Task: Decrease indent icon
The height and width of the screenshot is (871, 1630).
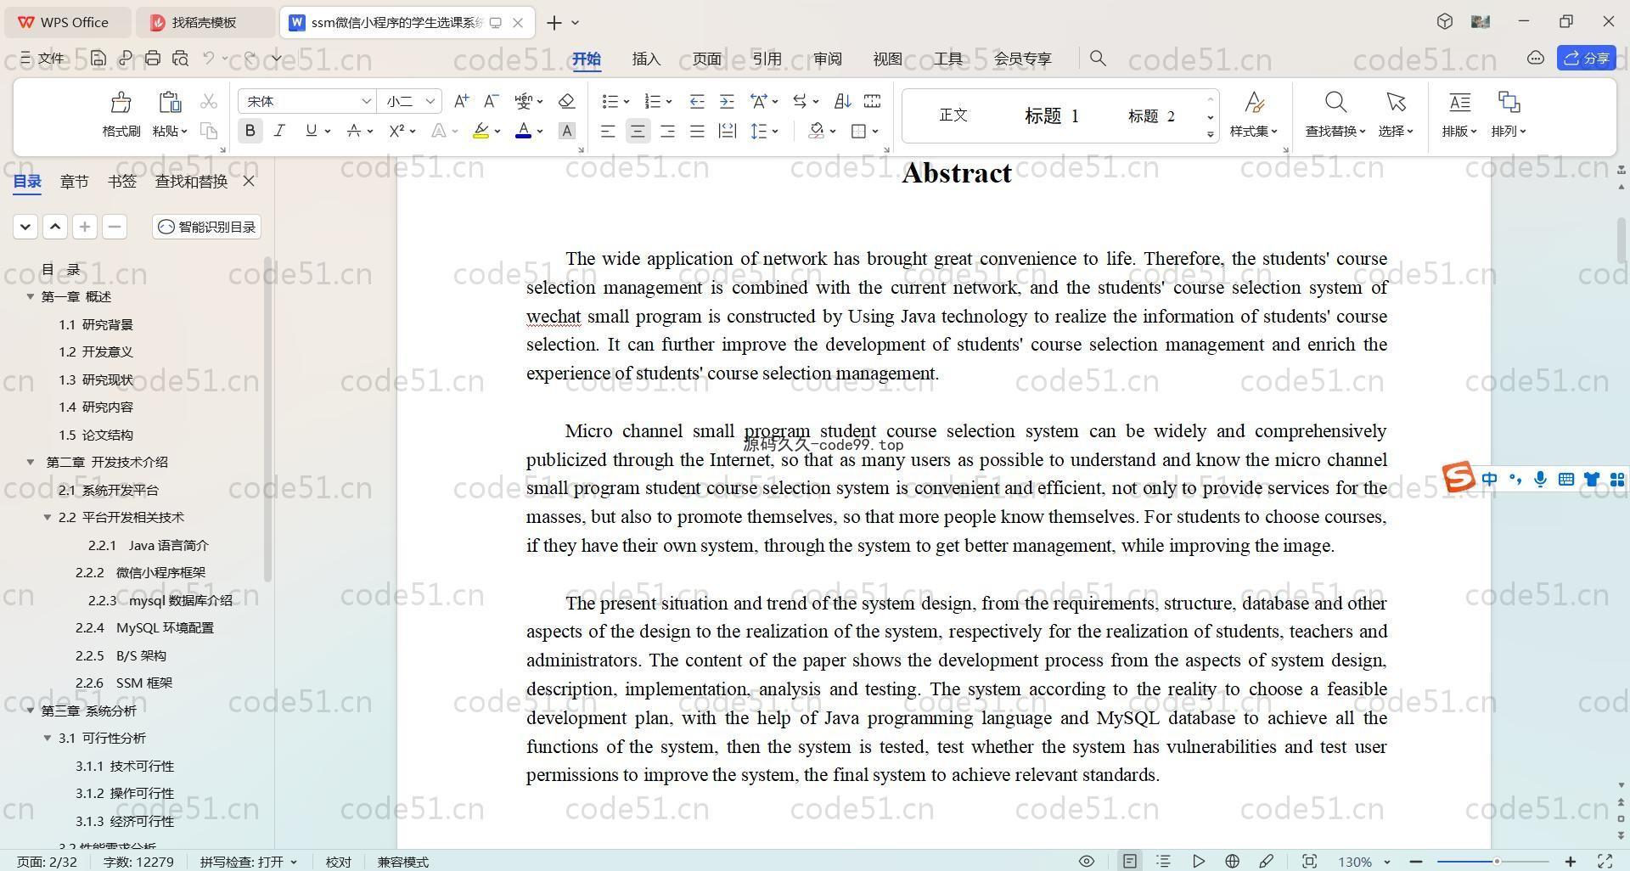Action: point(697,101)
